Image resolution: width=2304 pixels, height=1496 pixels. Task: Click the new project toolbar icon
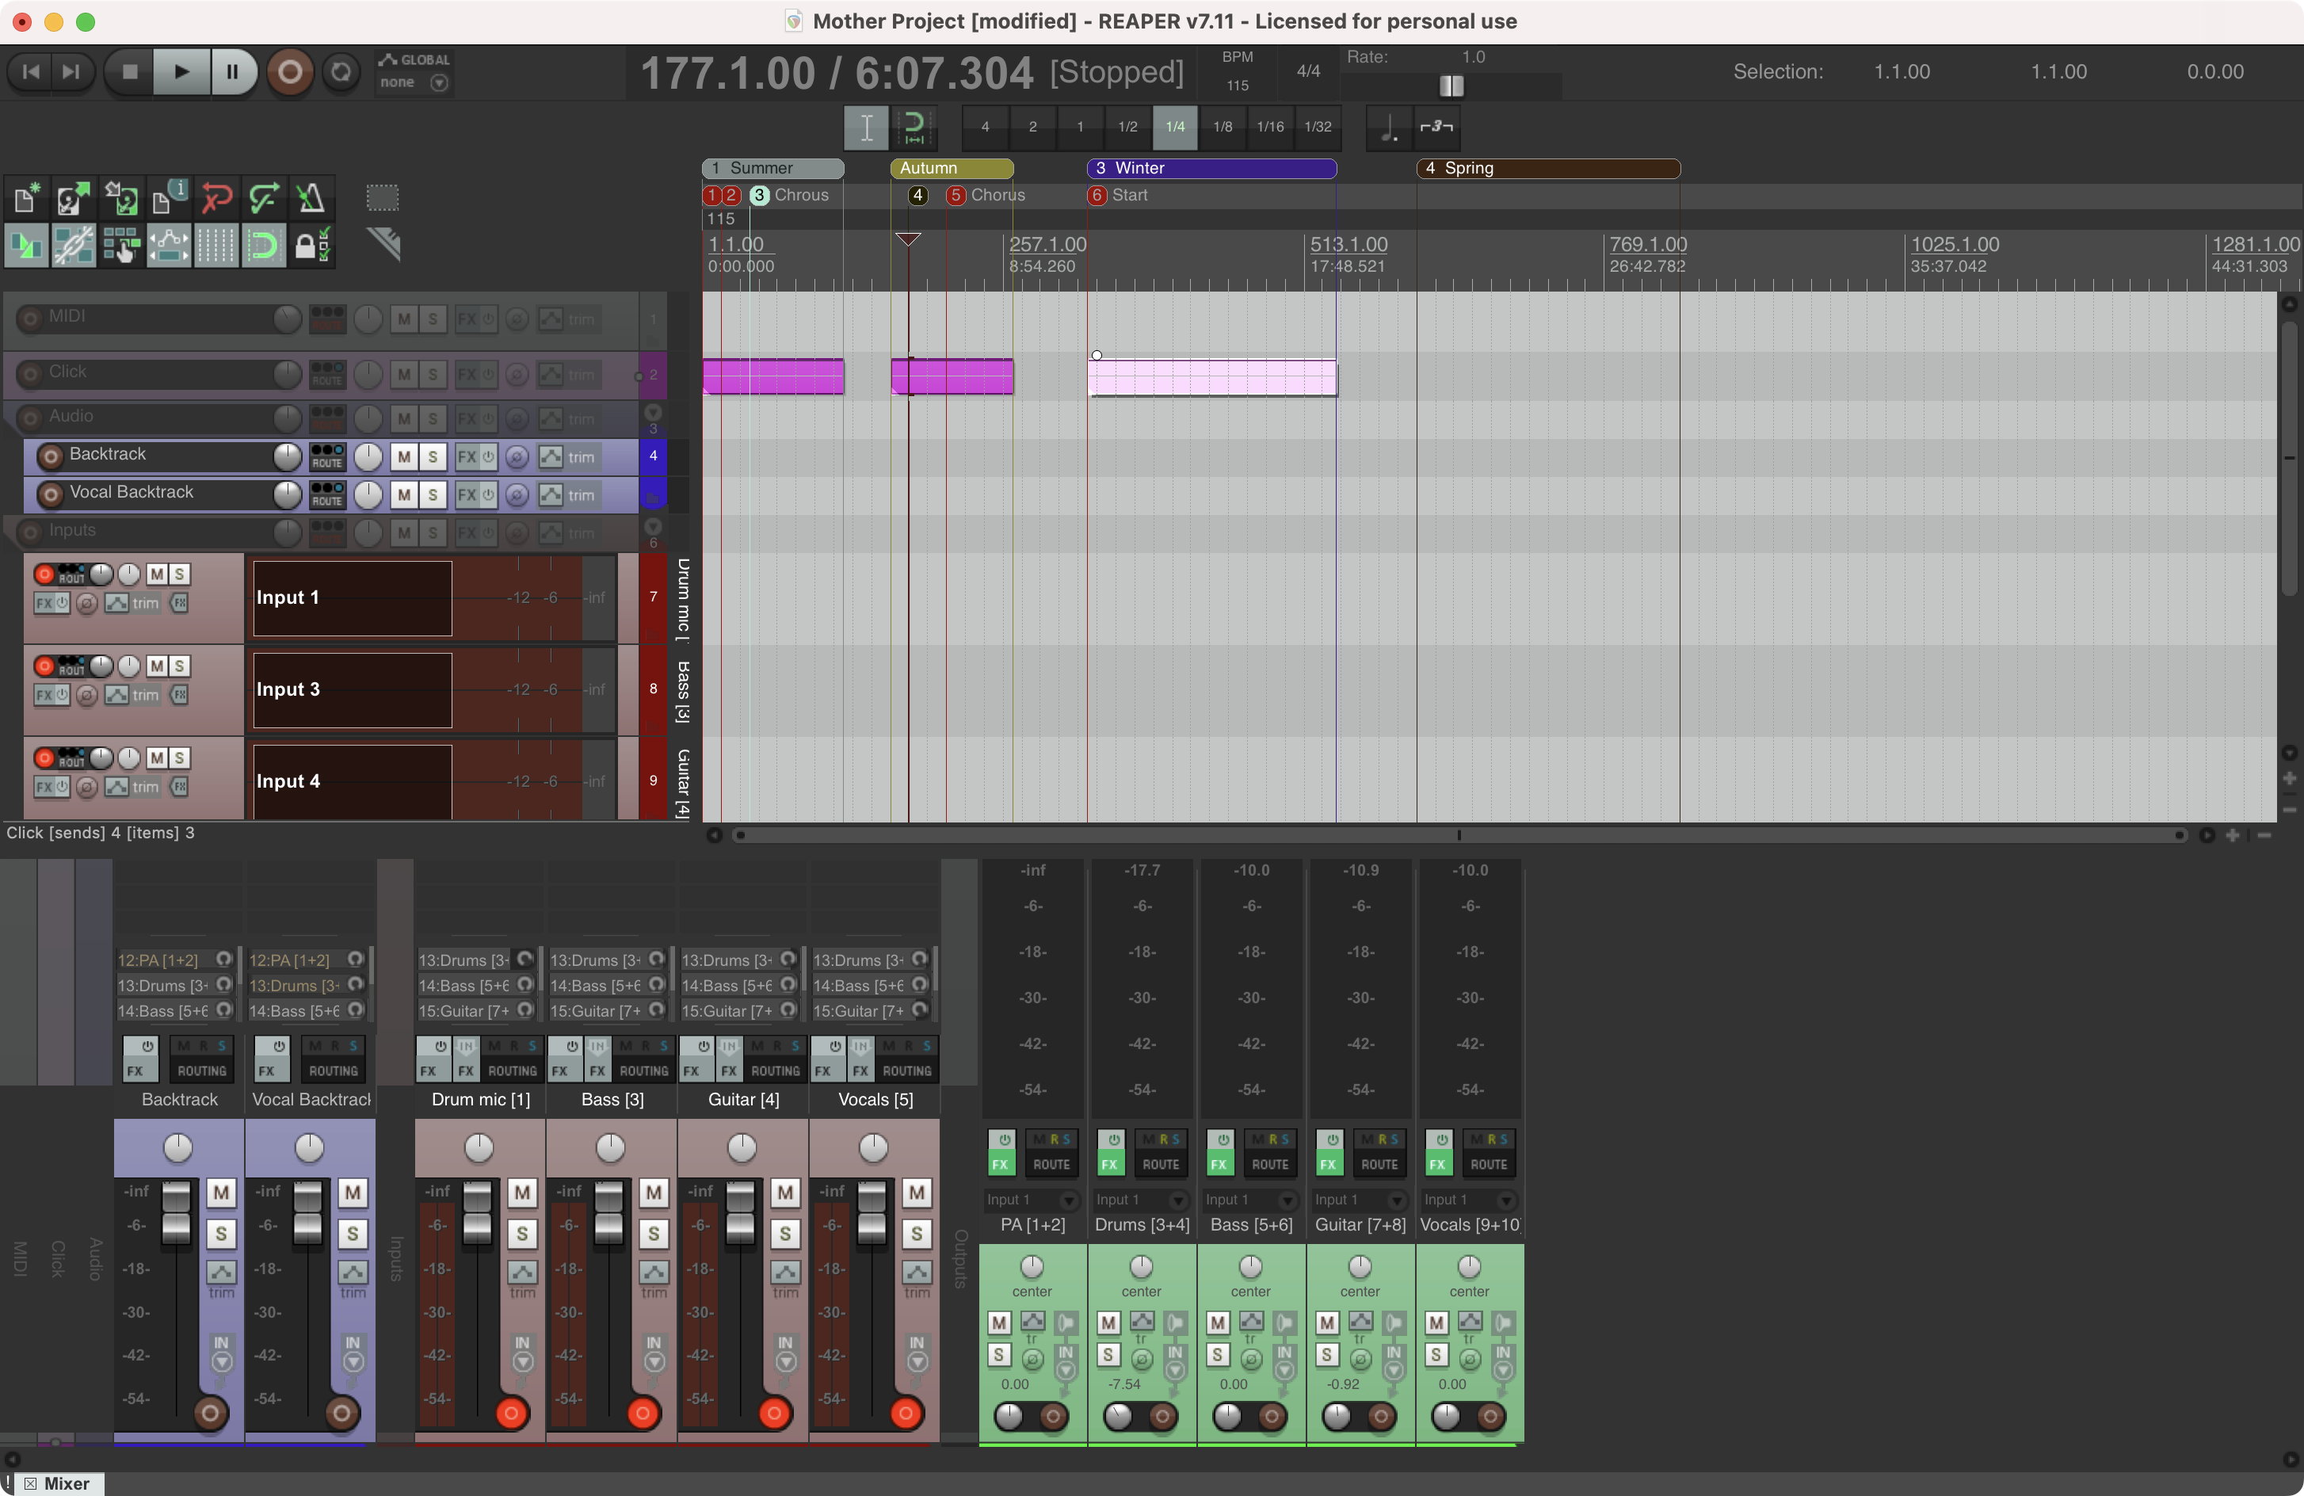[26, 199]
